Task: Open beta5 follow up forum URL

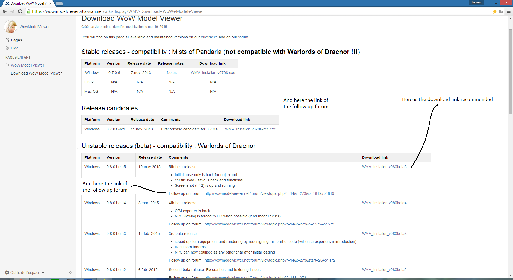Action: pyautogui.click(x=269, y=193)
